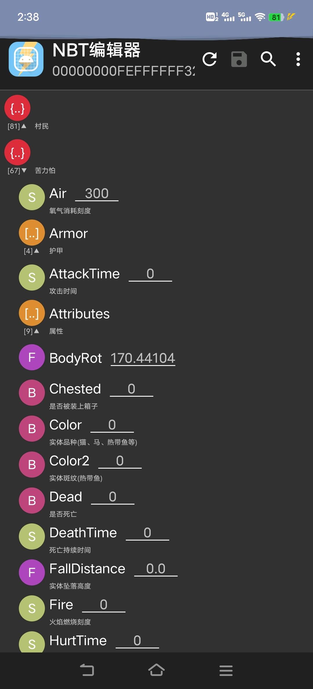Tap the purple F icon for BodyRot
The image size is (313, 689).
coord(32,357)
